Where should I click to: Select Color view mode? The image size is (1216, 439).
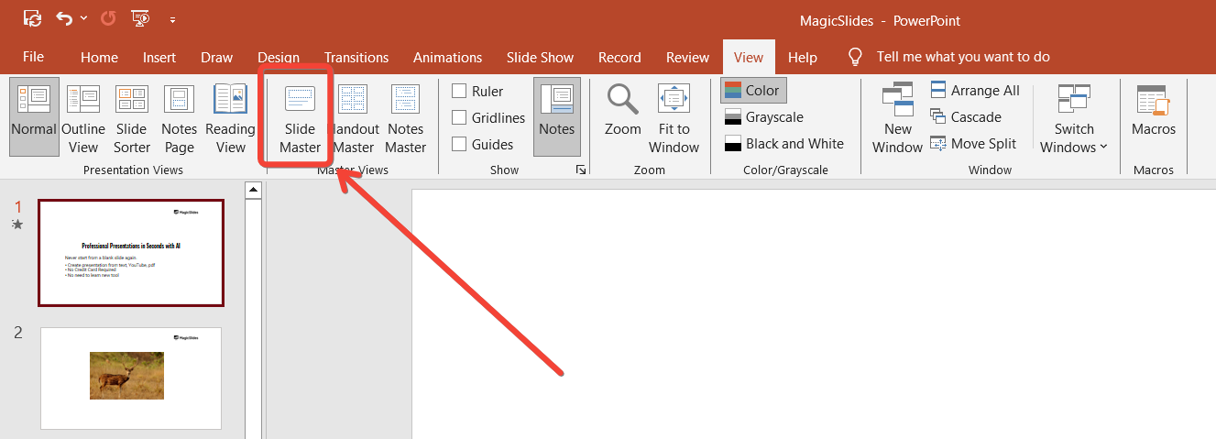(753, 90)
